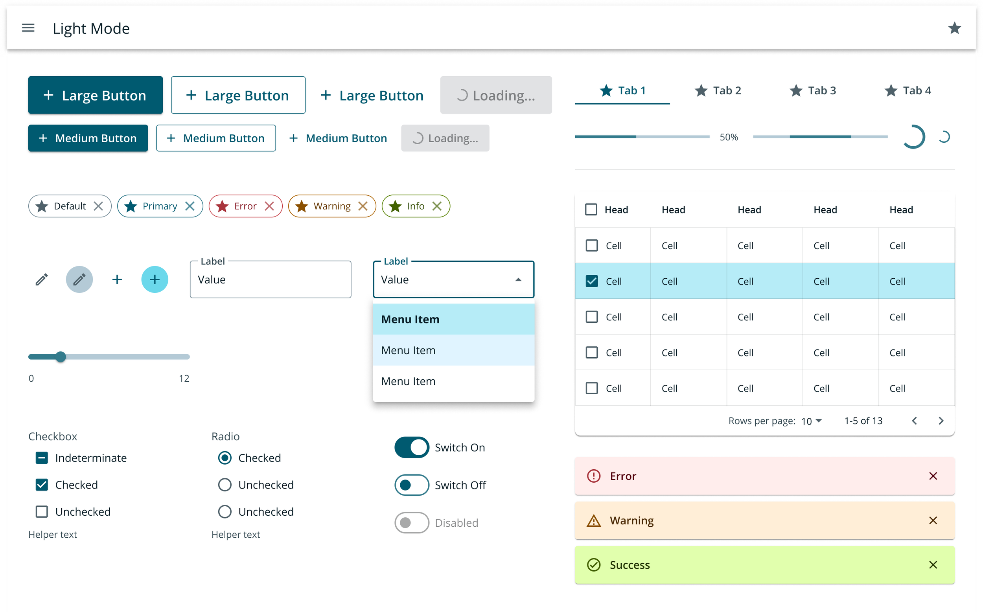983x612 pixels.
Task: Click the outlined Medium Button
Action: (216, 138)
